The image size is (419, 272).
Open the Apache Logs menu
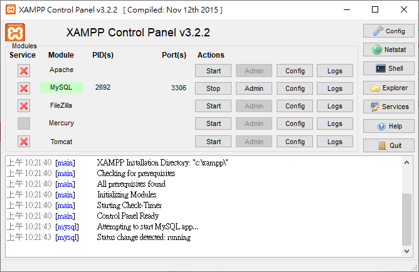[335, 71]
